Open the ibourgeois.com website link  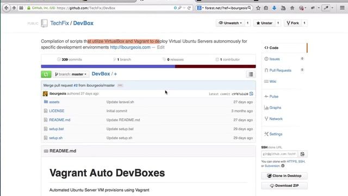pyautogui.click(x=130, y=47)
